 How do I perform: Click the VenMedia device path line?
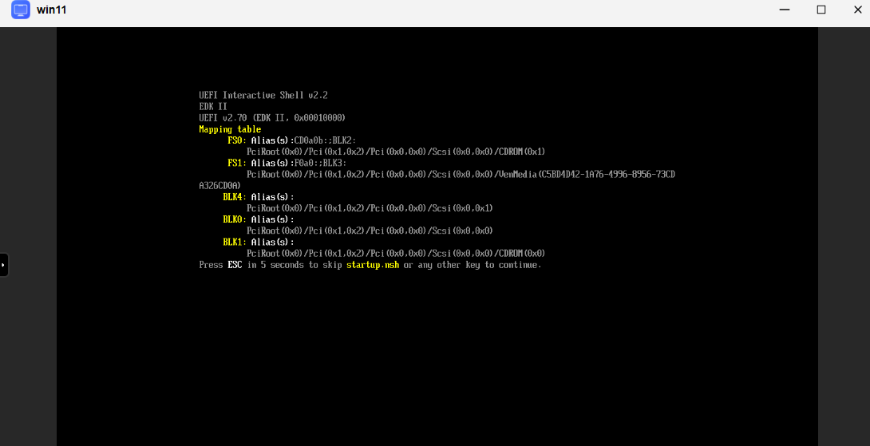[461, 175]
